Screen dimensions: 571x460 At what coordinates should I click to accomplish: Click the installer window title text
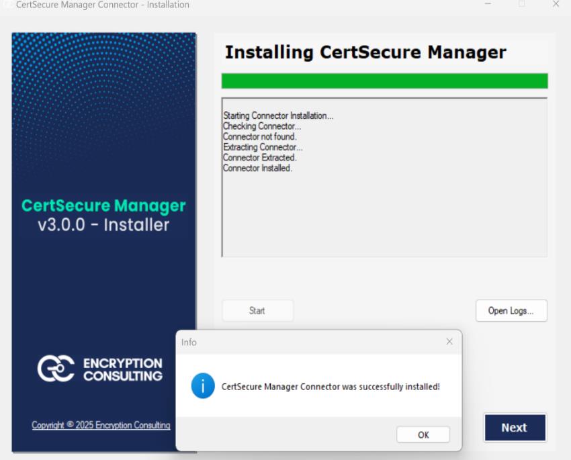pos(103,5)
